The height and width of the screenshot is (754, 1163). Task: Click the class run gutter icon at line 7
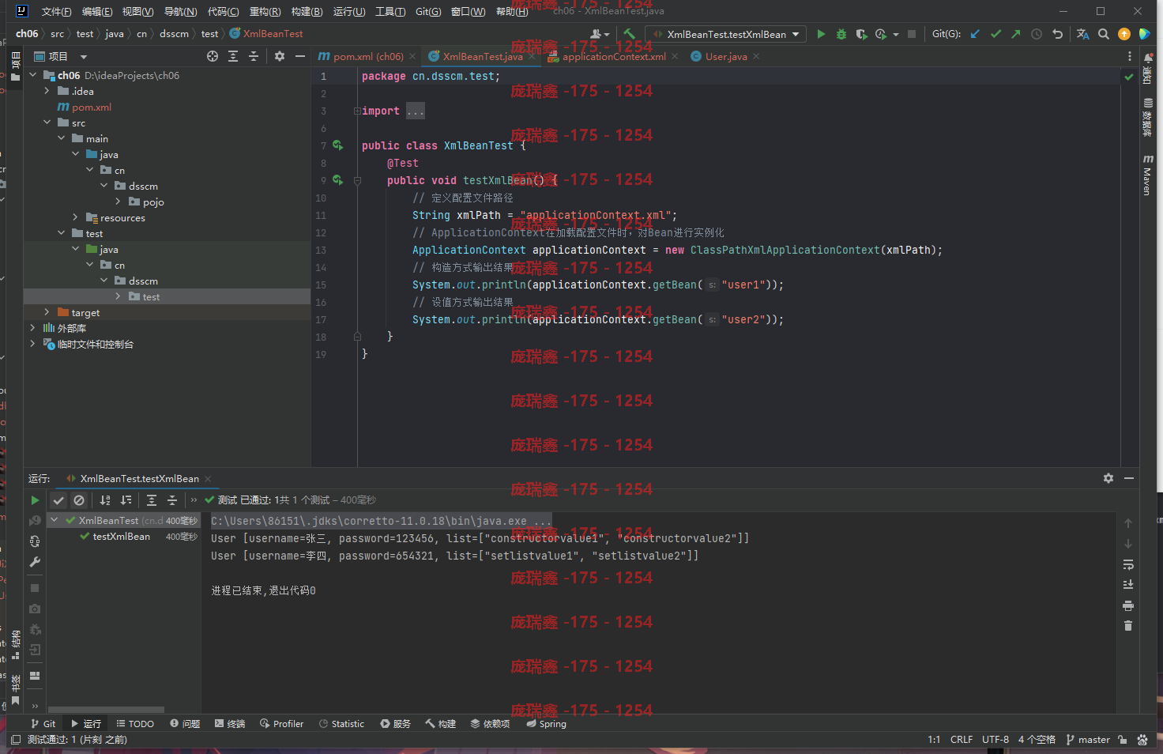coord(337,145)
